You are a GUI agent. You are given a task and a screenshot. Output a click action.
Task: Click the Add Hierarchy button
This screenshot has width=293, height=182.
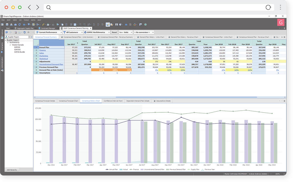point(12,170)
